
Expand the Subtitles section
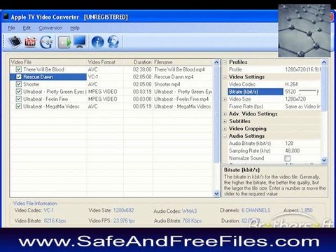[225, 121]
